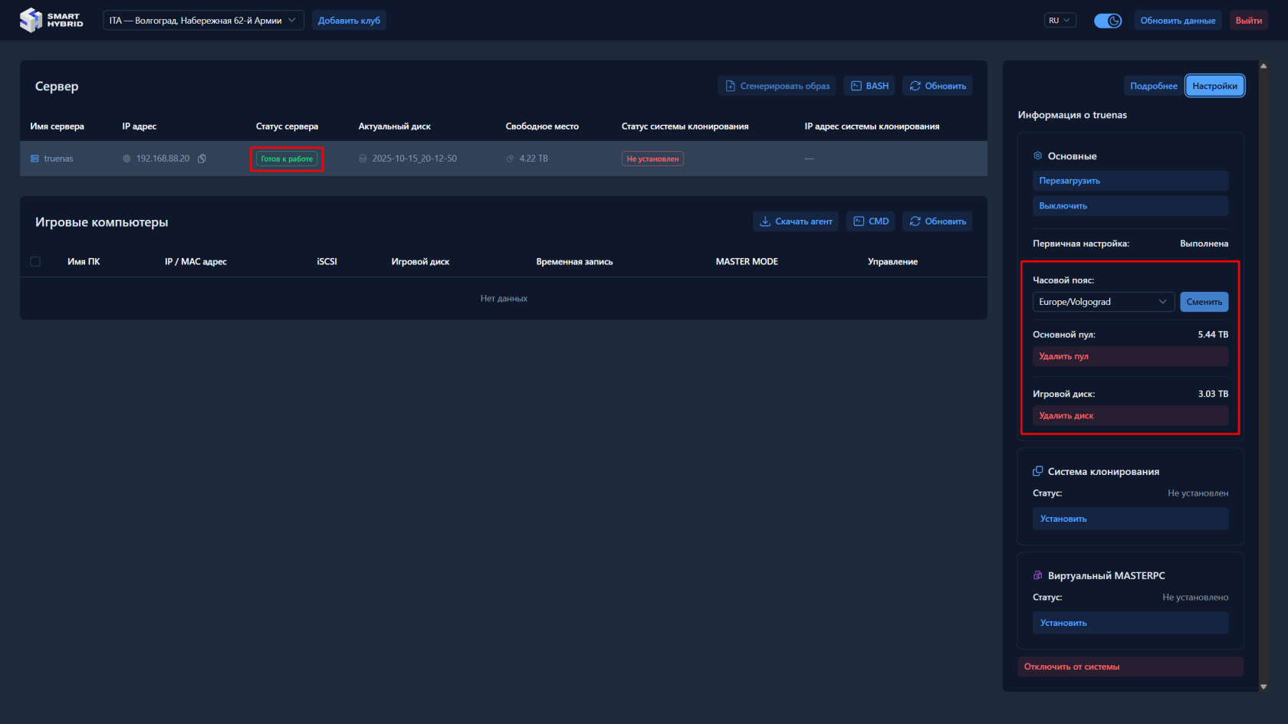Refresh the gaming computers list
This screenshot has height=724, width=1288.
(x=937, y=221)
